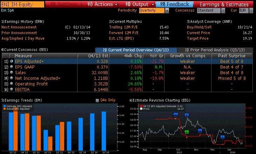Select the Net Income Adjusted+ radio button

click(x=12, y=78)
